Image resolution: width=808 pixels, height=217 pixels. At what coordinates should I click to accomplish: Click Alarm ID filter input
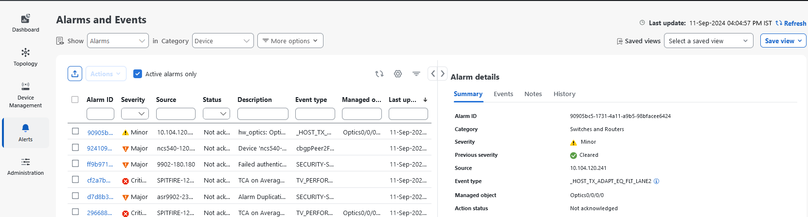tap(100, 114)
